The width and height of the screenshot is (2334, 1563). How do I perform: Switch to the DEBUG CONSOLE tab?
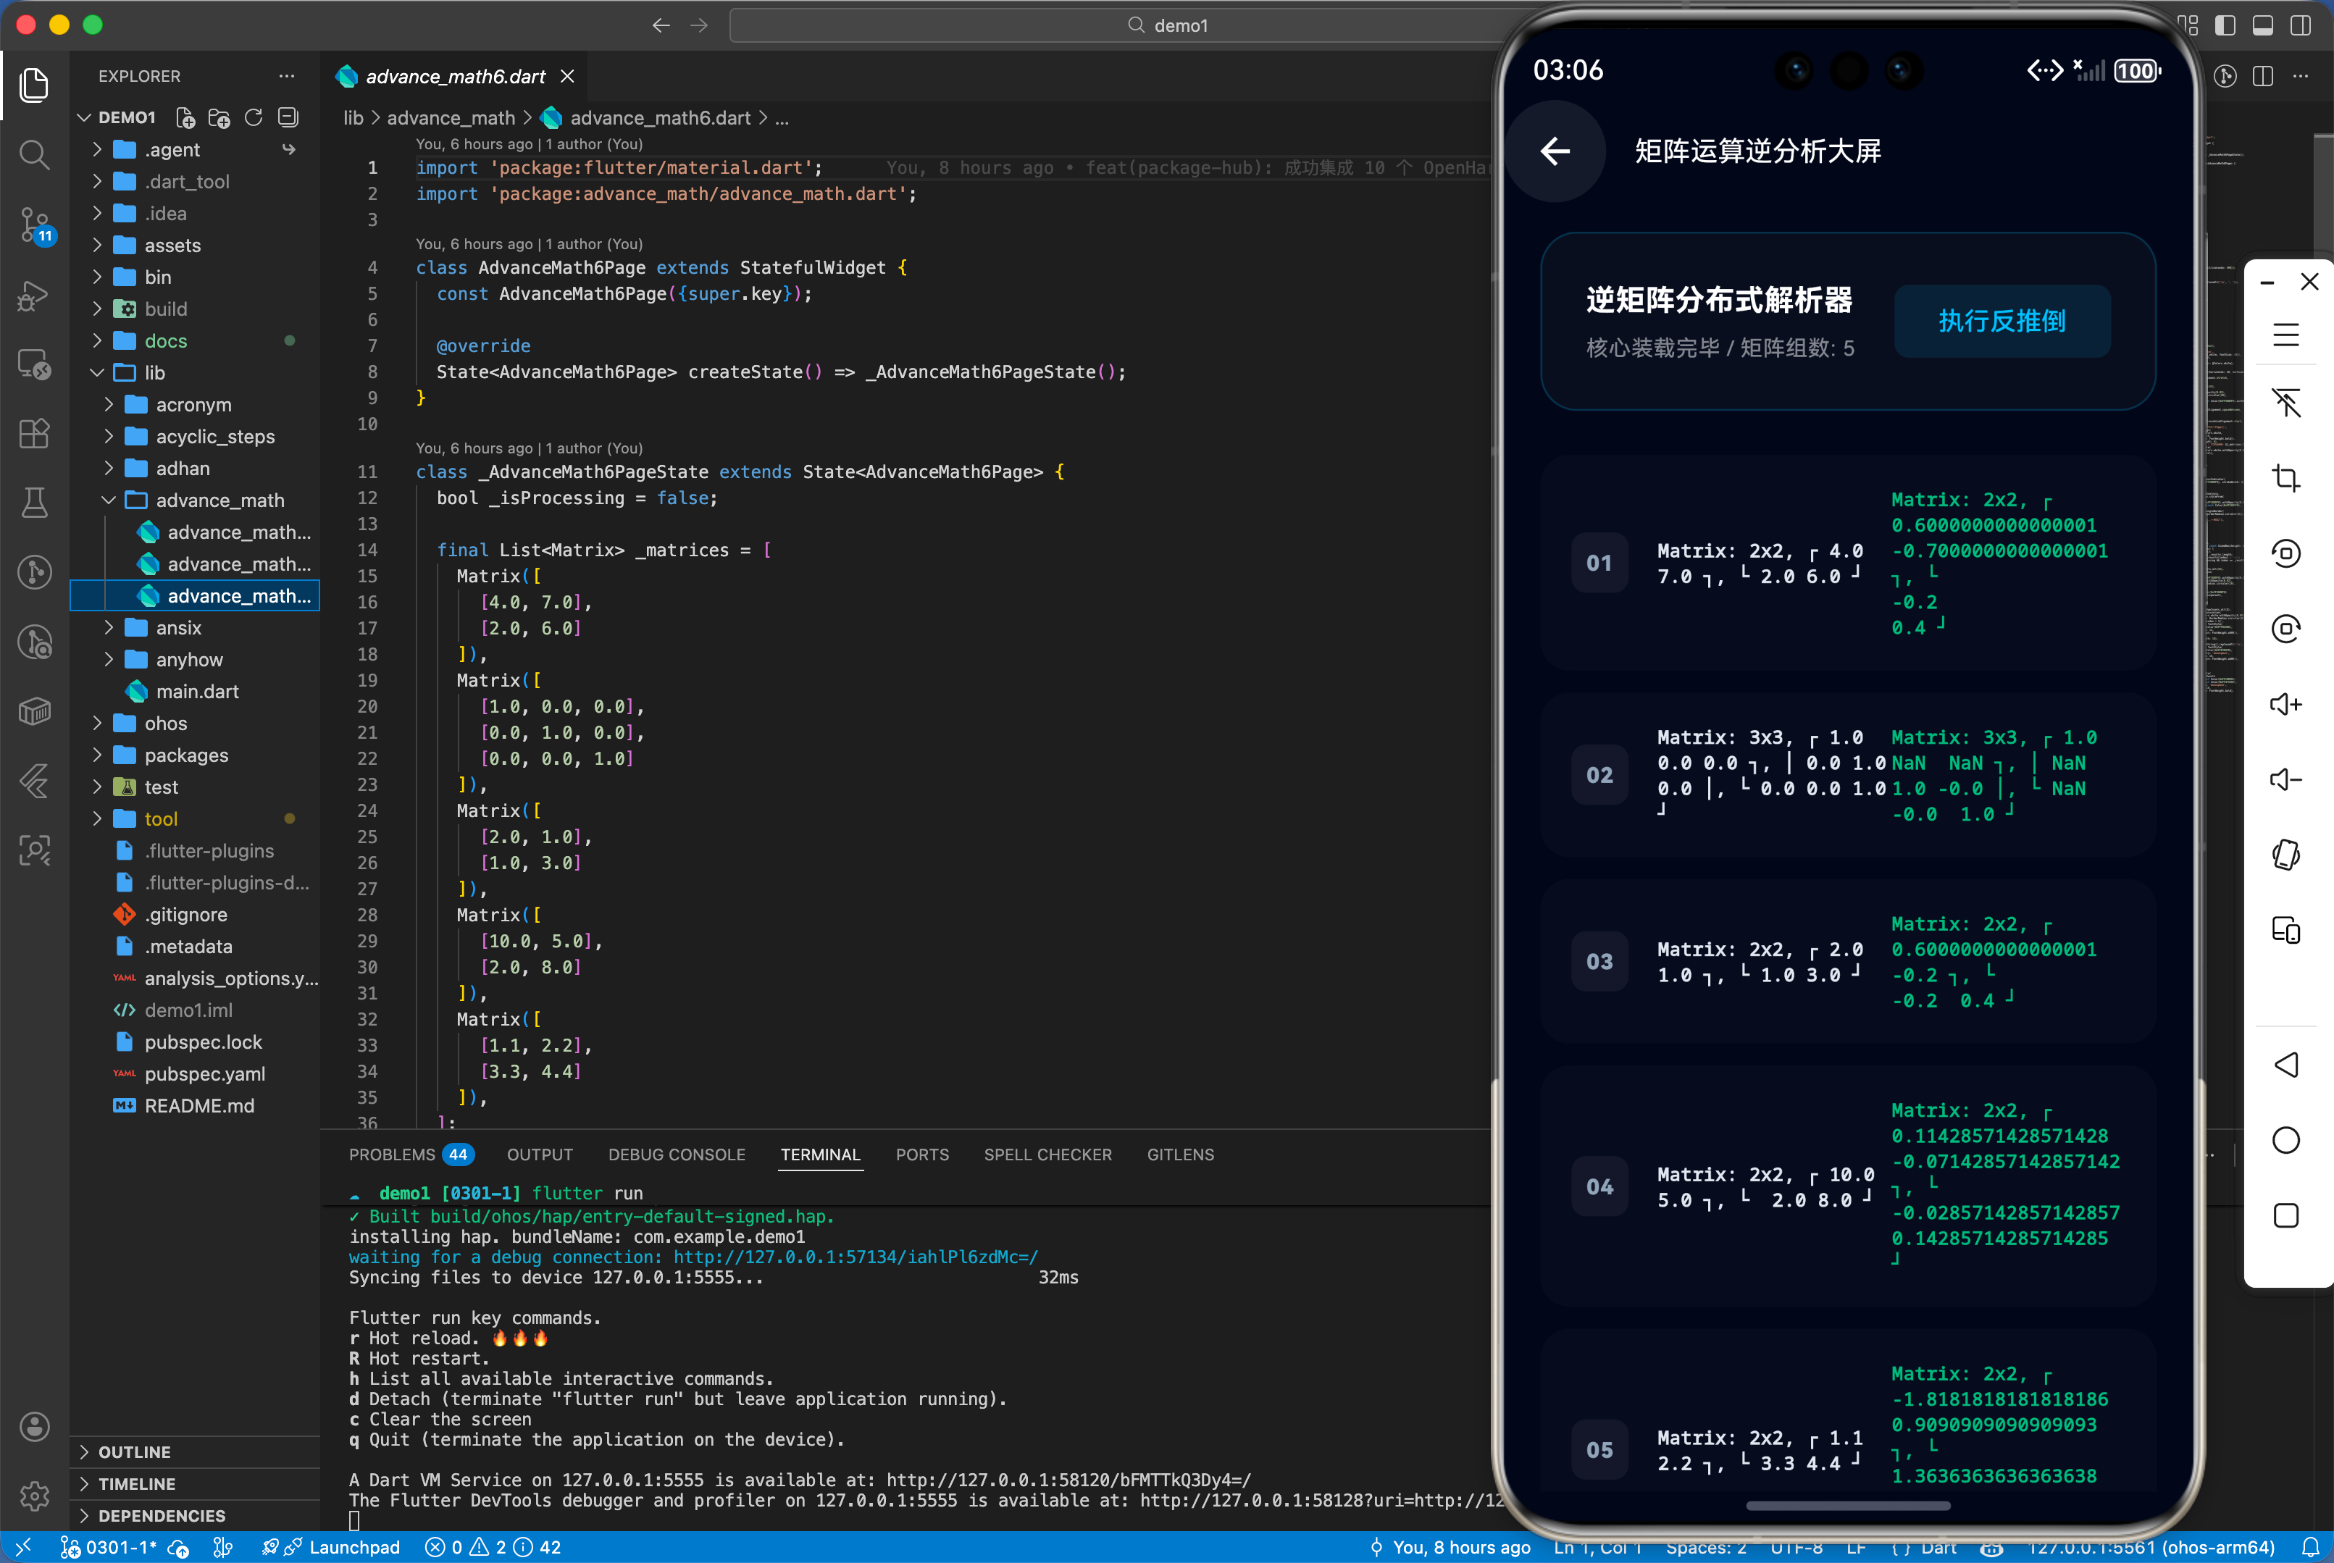coord(676,1155)
